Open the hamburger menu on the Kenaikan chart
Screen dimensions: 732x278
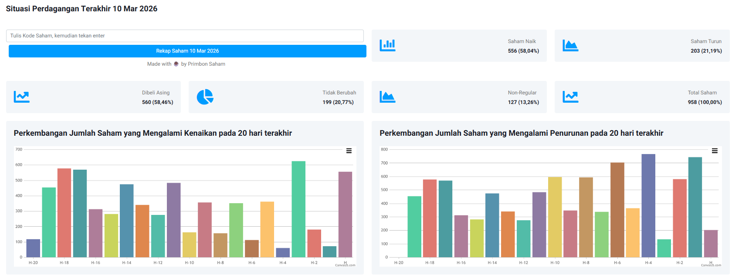[349, 151]
